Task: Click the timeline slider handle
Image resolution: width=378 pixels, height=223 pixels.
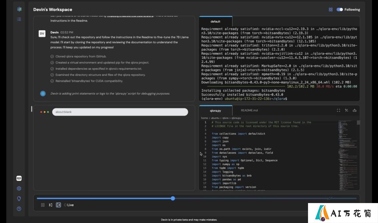Action: pos(173,198)
